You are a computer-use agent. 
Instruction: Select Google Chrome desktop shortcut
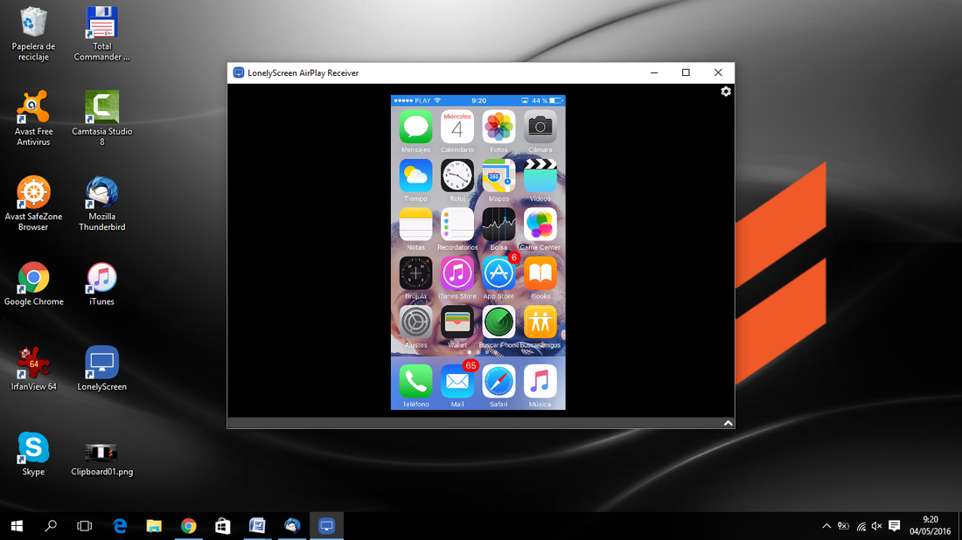click(33, 284)
